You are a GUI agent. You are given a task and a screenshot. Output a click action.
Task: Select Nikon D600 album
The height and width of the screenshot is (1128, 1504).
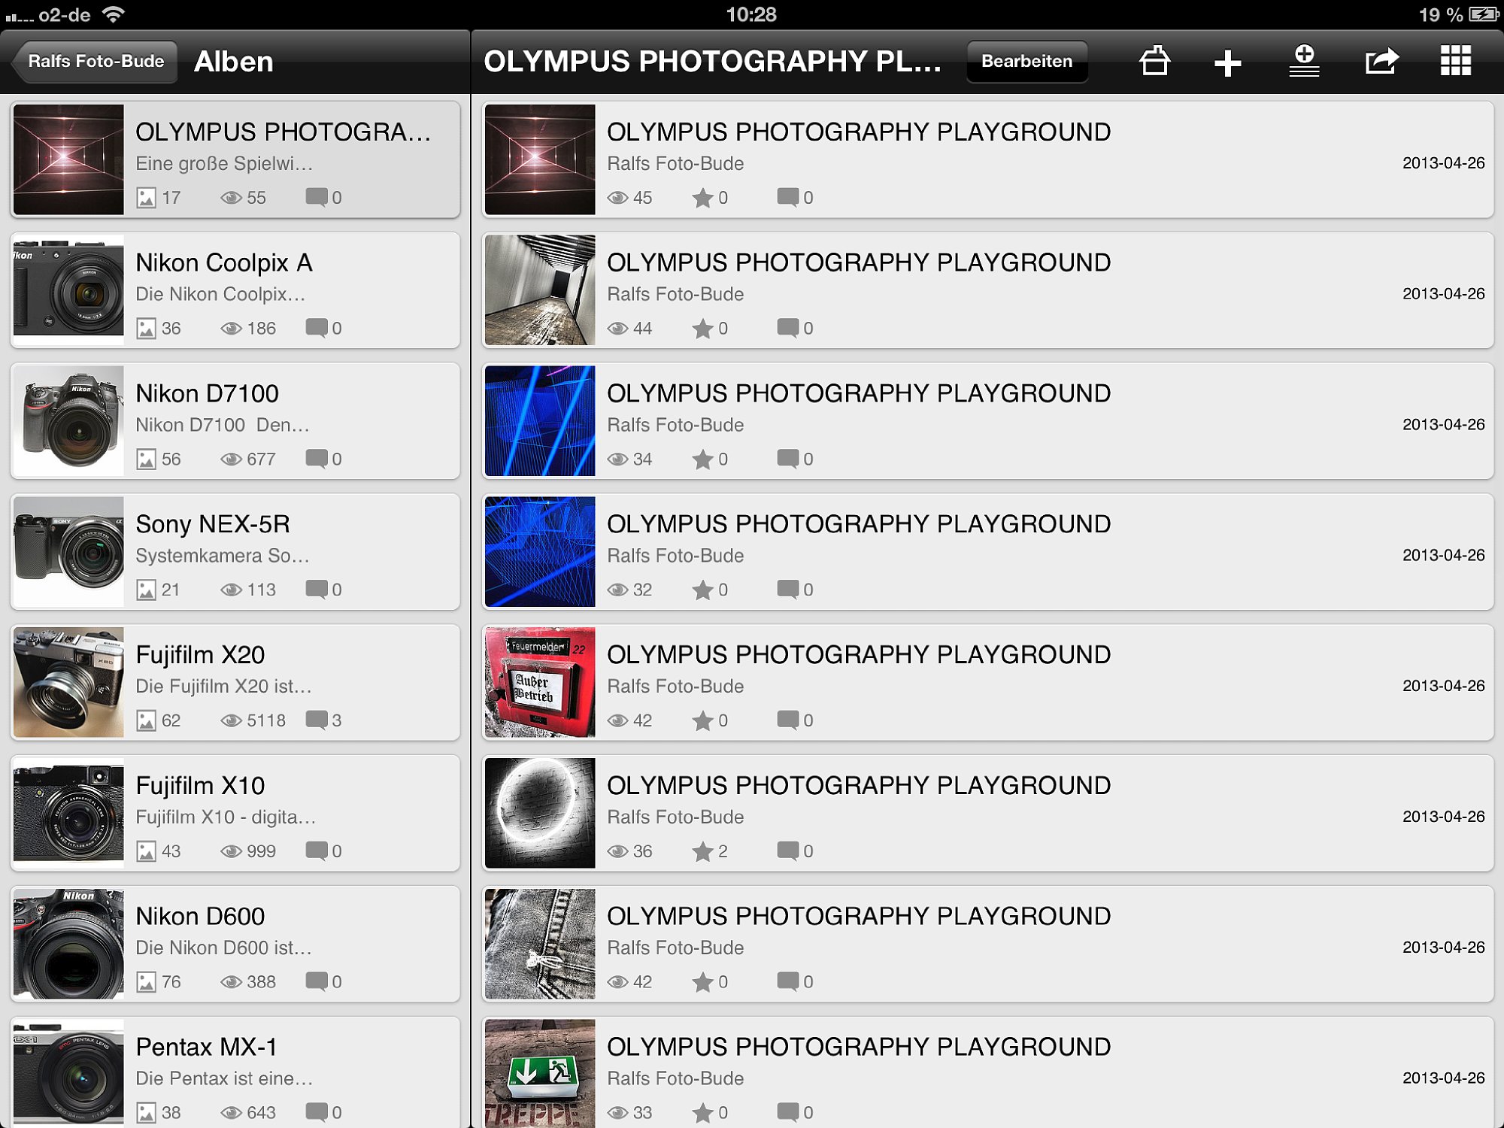point(235,945)
